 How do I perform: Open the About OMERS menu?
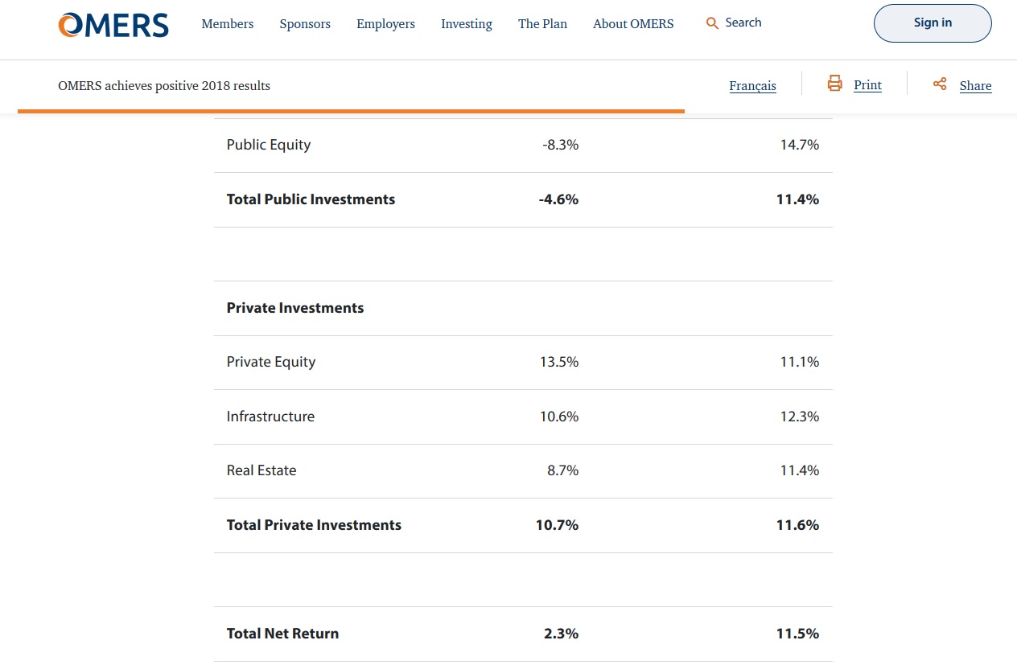(x=633, y=24)
